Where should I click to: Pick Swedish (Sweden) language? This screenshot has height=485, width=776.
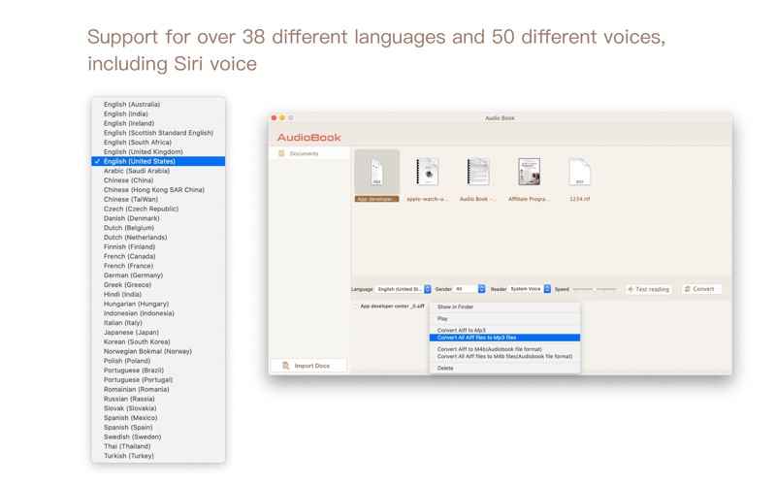pyautogui.click(x=158, y=437)
